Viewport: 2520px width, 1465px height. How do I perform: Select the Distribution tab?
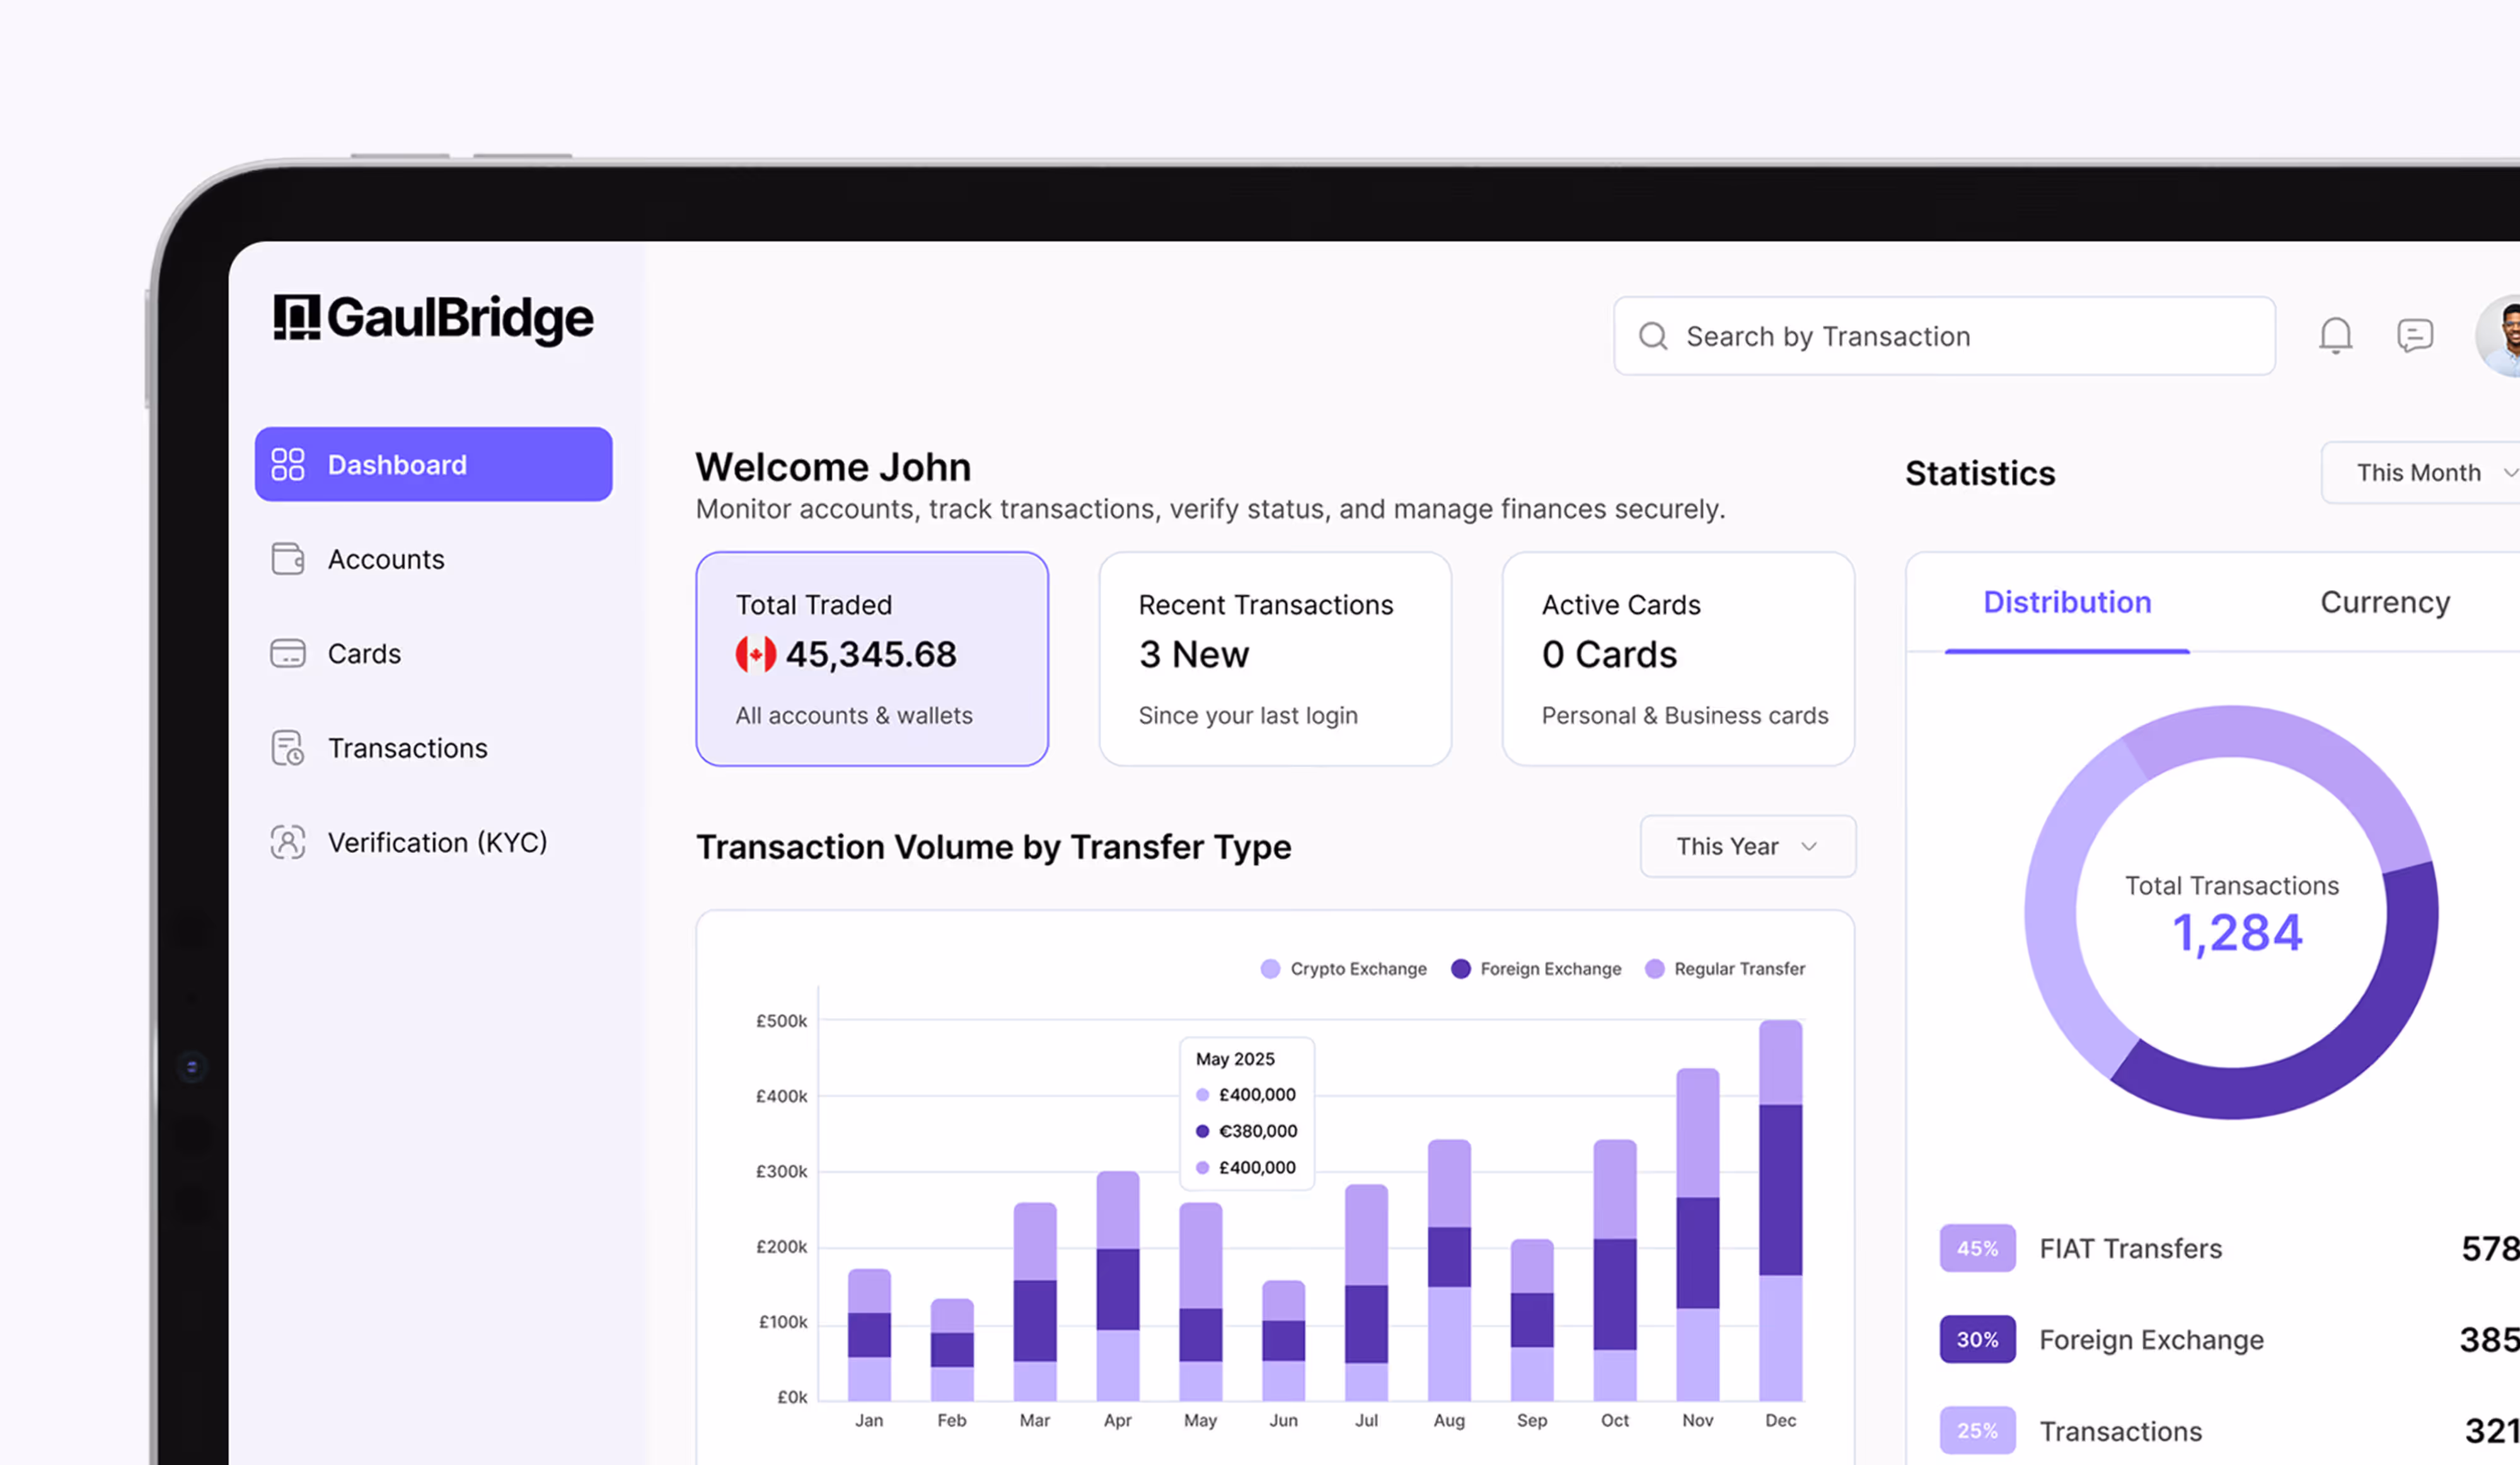point(2067,603)
